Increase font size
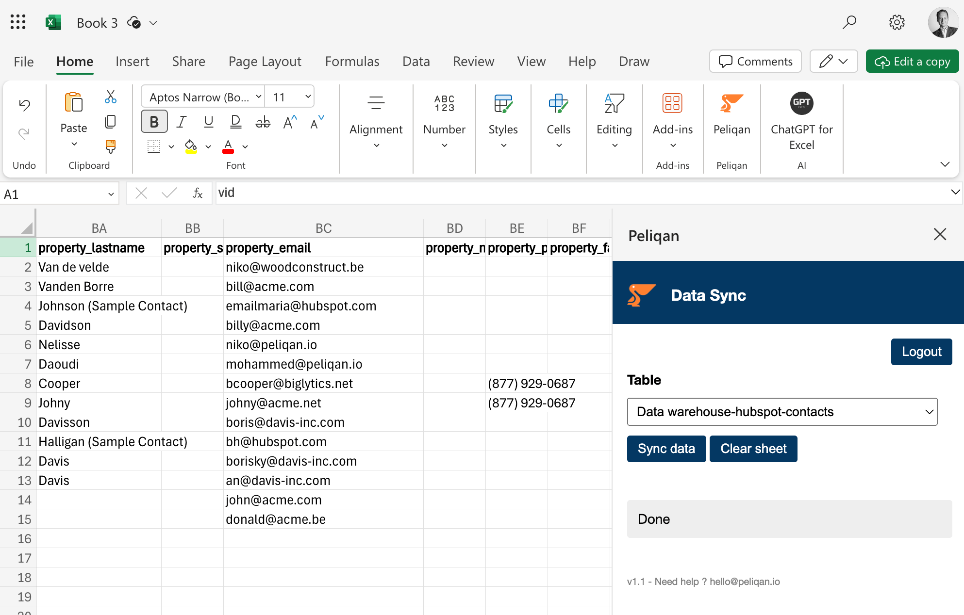Screen dimensions: 964x615 [290, 122]
